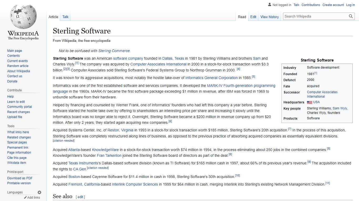Screen dimensions: 359x201
Task: Load a Random article
Action: 18,66
